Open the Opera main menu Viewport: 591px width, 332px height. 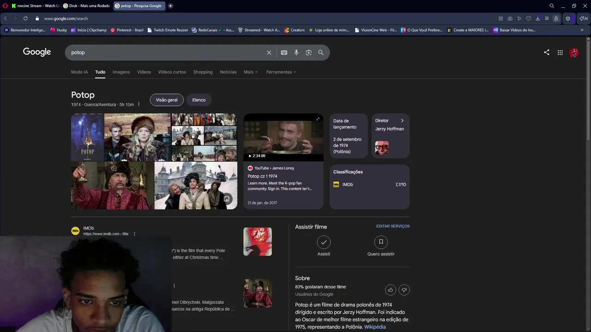5,6
